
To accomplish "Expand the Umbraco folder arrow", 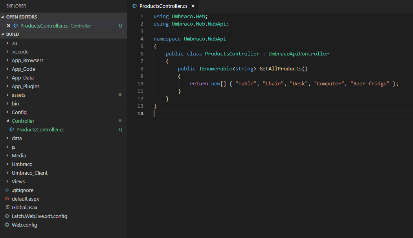I will [7, 164].
